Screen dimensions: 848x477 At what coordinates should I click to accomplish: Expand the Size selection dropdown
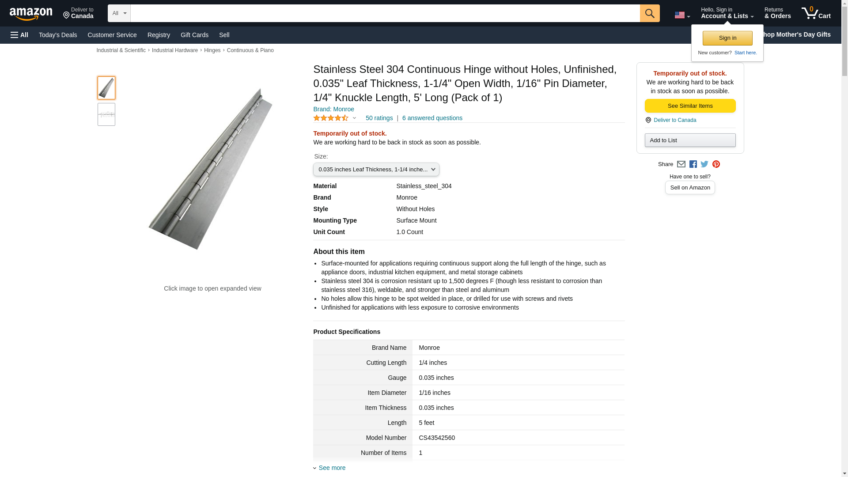(376, 170)
